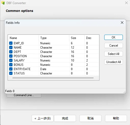Click the Character type of STATUS row
This screenshot has width=130, height=125.
pyautogui.click(x=46, y=73)
